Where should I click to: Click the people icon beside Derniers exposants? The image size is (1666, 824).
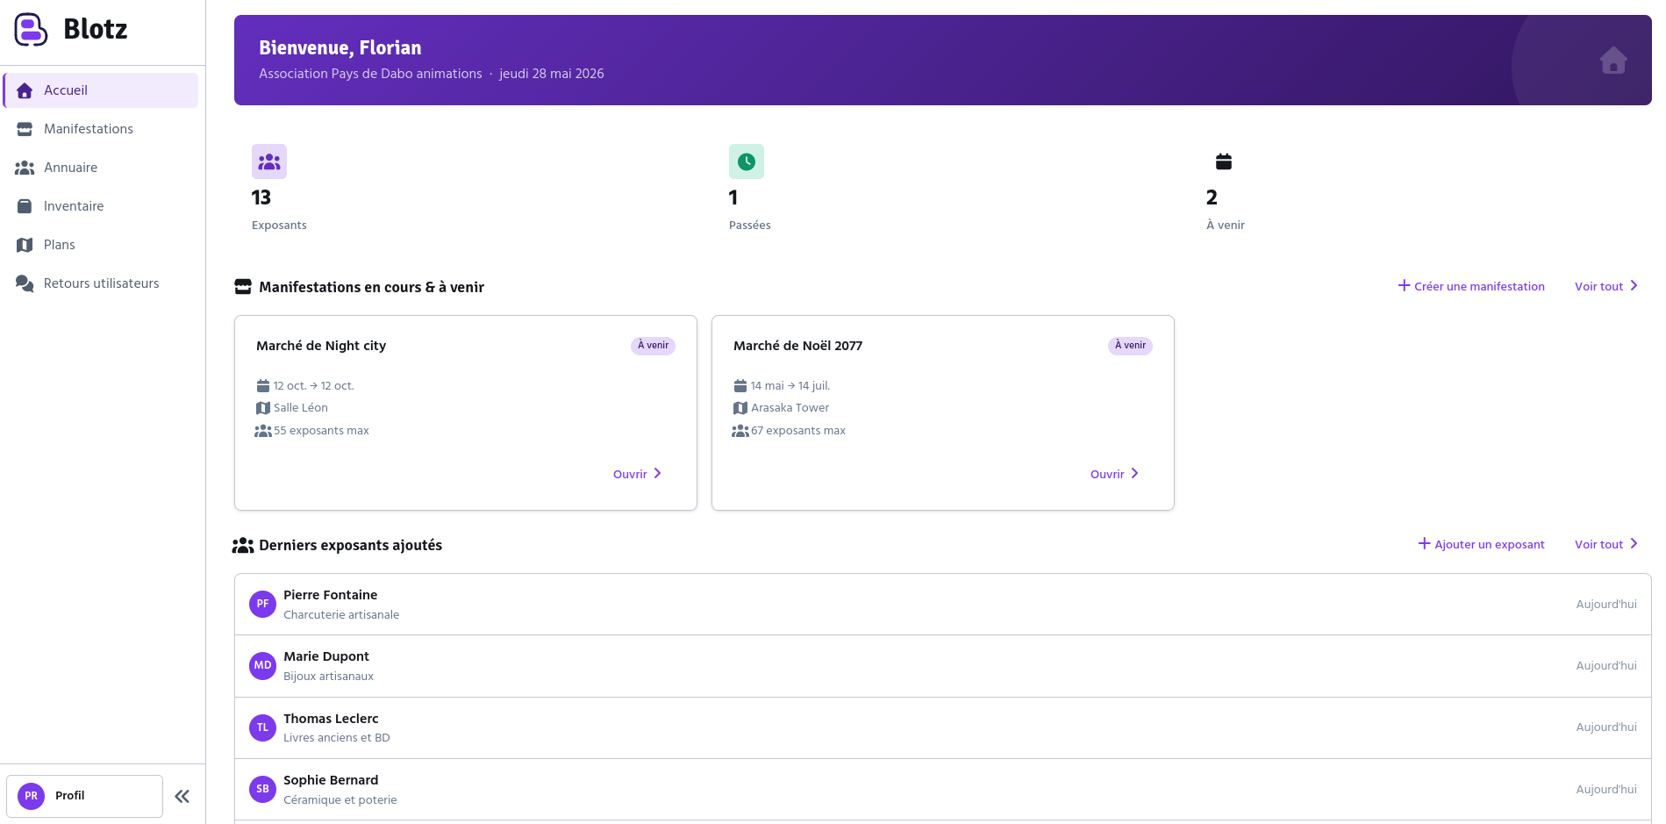pyautogui.click(x=243, y=545)
